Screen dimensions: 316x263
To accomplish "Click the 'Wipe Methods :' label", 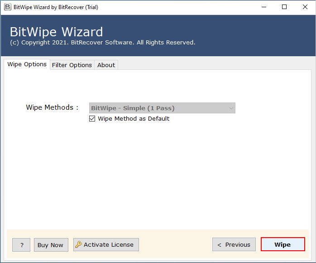I will [52, 107].
